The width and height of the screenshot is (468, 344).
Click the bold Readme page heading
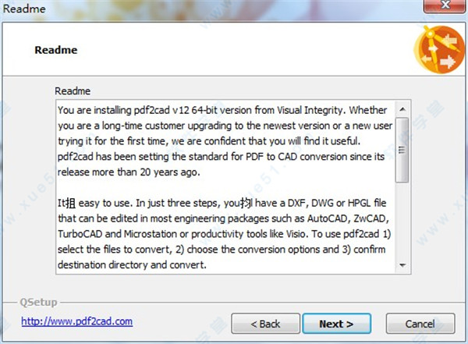56,50
